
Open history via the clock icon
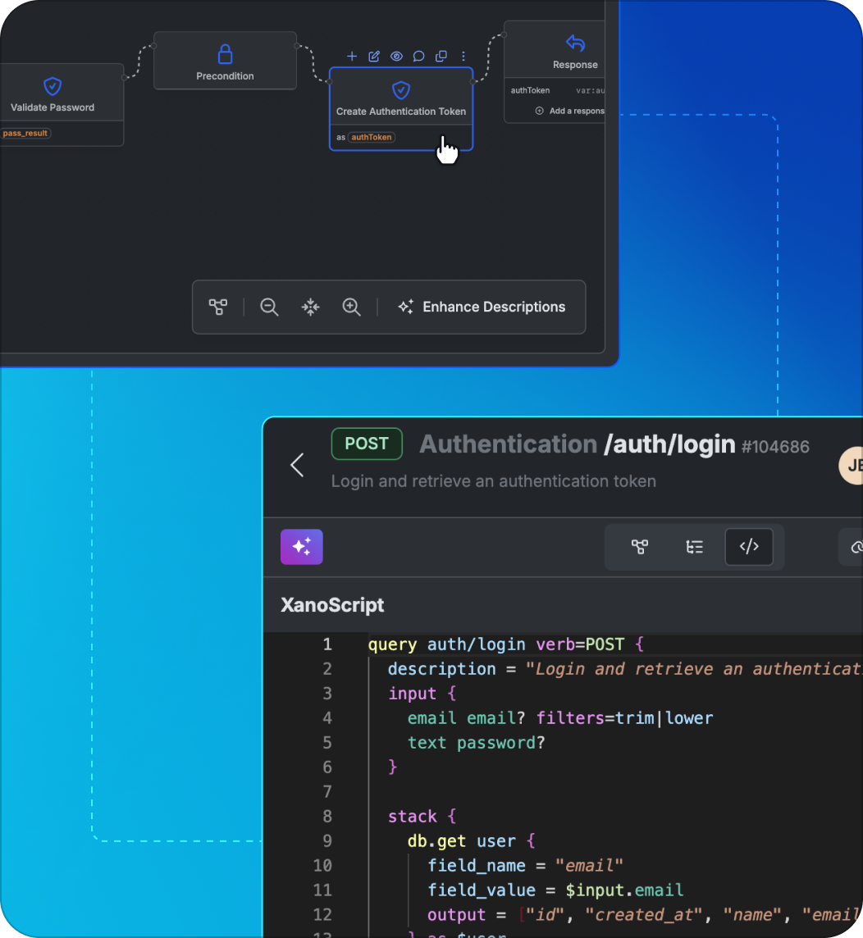point(856,547)
